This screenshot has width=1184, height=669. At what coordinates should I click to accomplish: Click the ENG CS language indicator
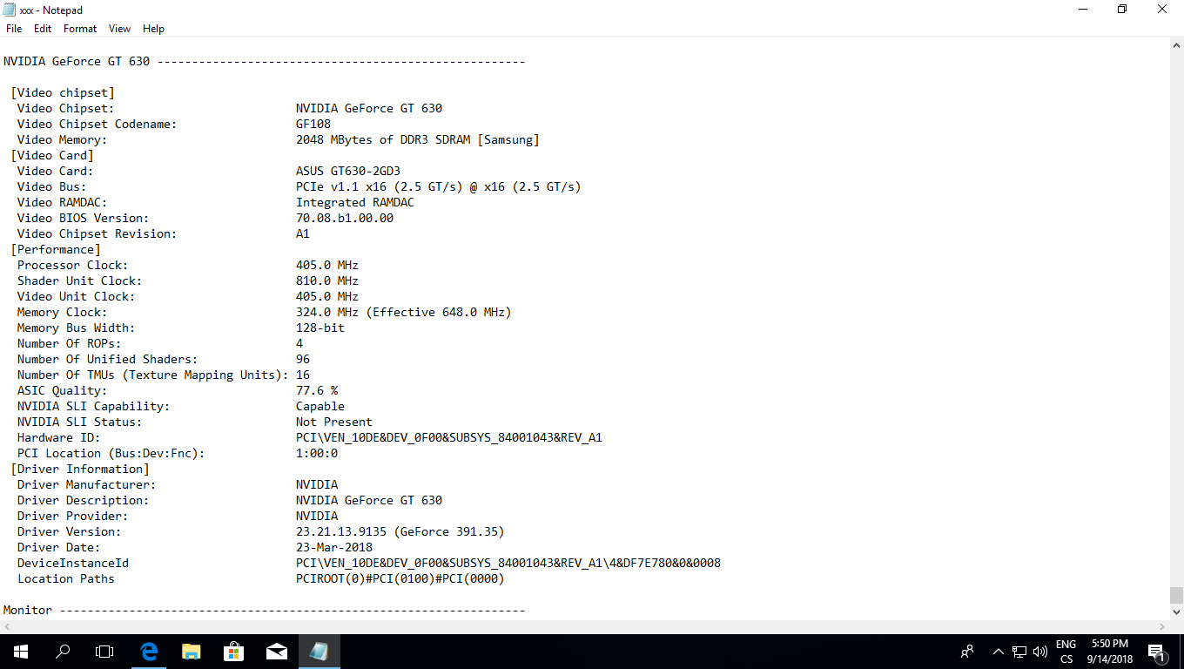coord(1066,652)
